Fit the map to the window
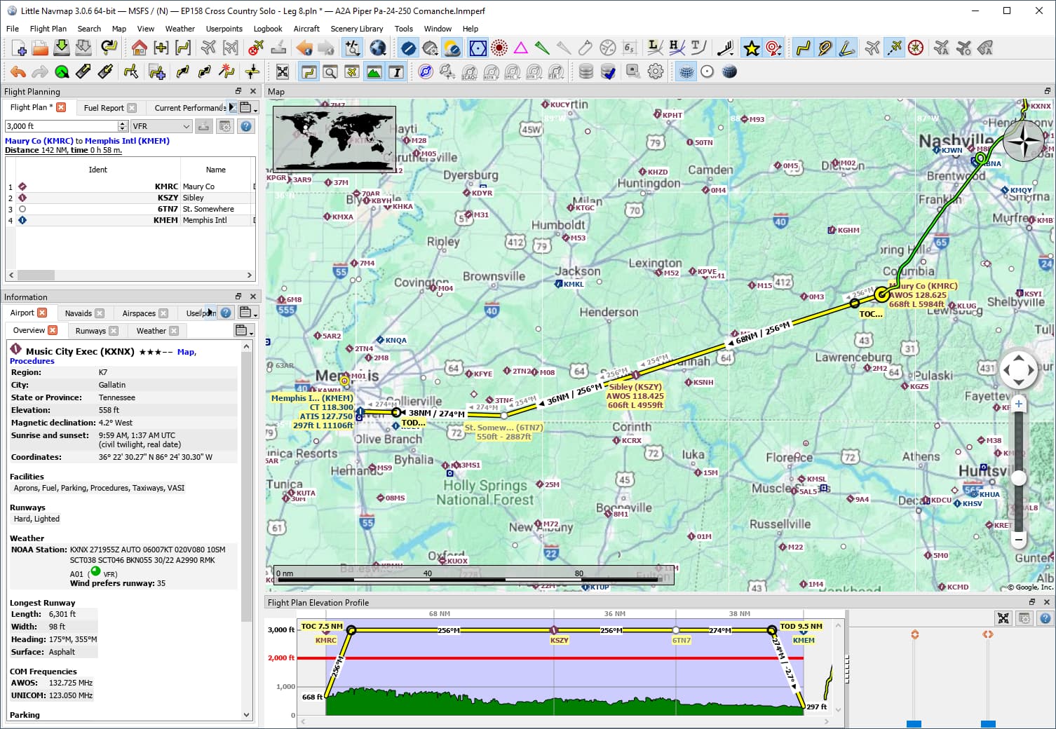The width and height of the screenshot is (1056, 729). coord(283,71)
